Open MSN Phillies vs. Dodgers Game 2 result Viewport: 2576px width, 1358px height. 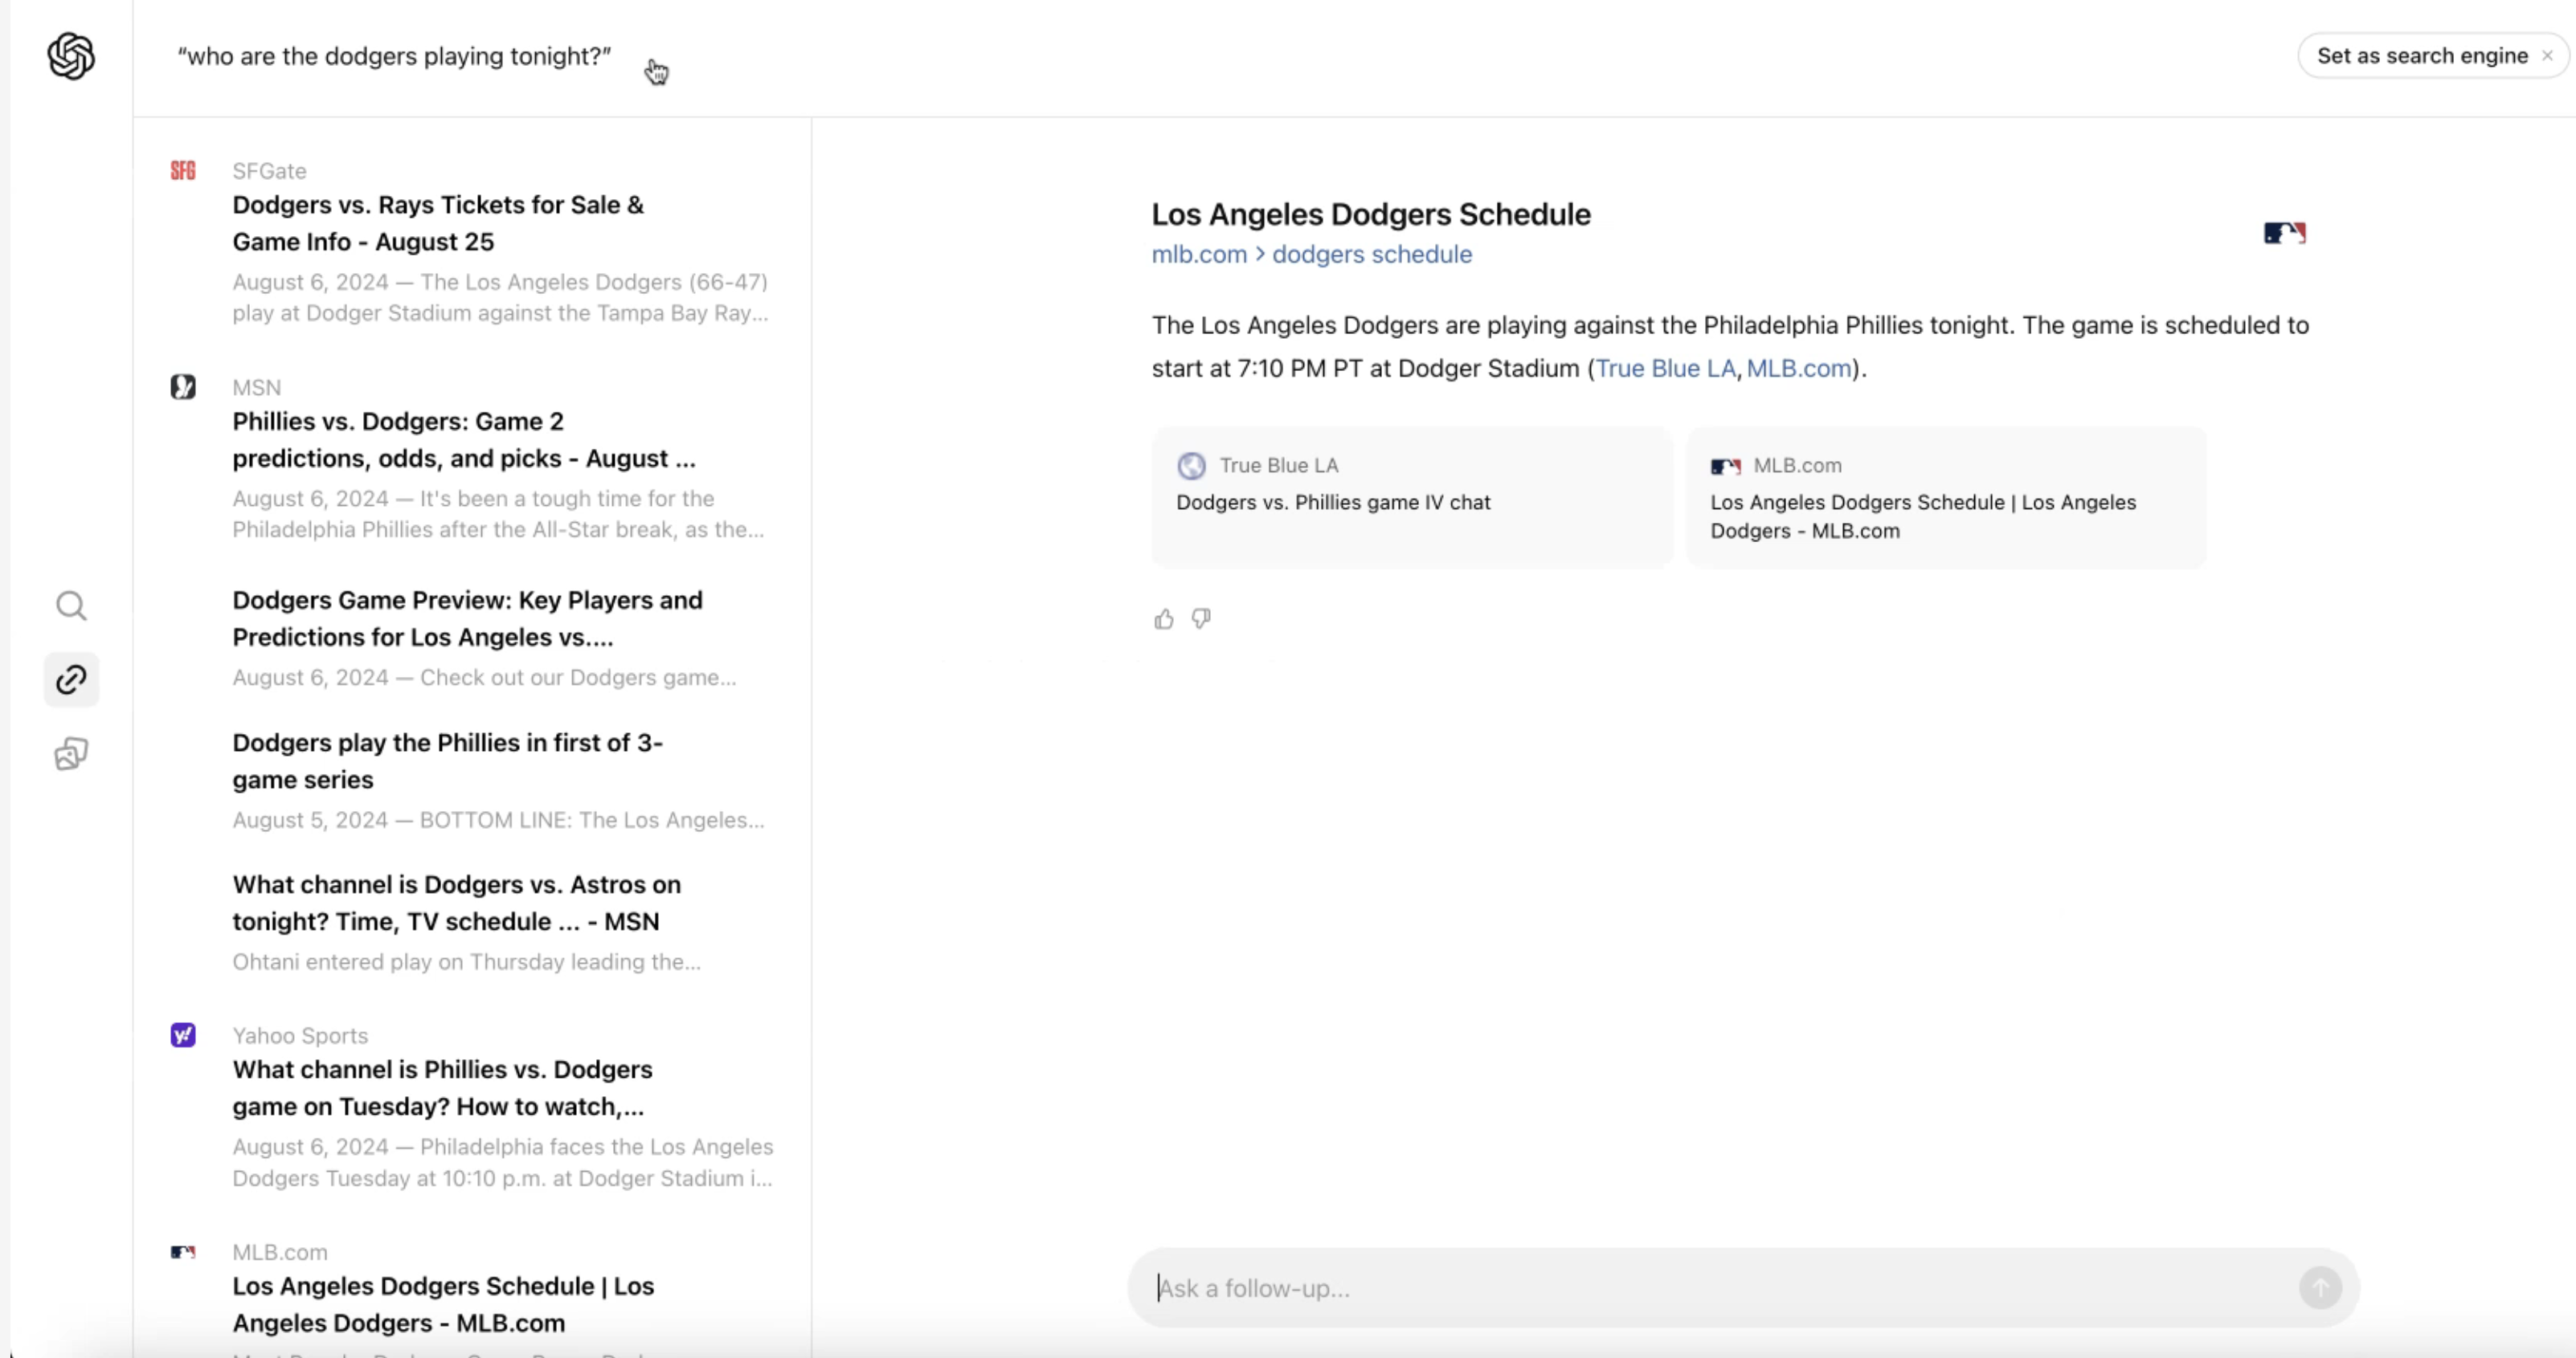[463, 439]
